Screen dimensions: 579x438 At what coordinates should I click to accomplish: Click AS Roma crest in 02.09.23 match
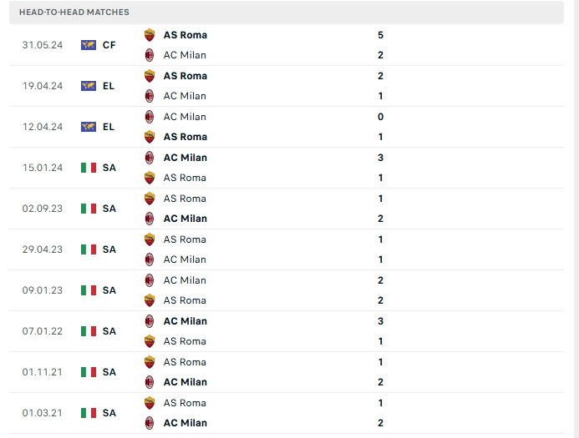[x=150, y=199]
